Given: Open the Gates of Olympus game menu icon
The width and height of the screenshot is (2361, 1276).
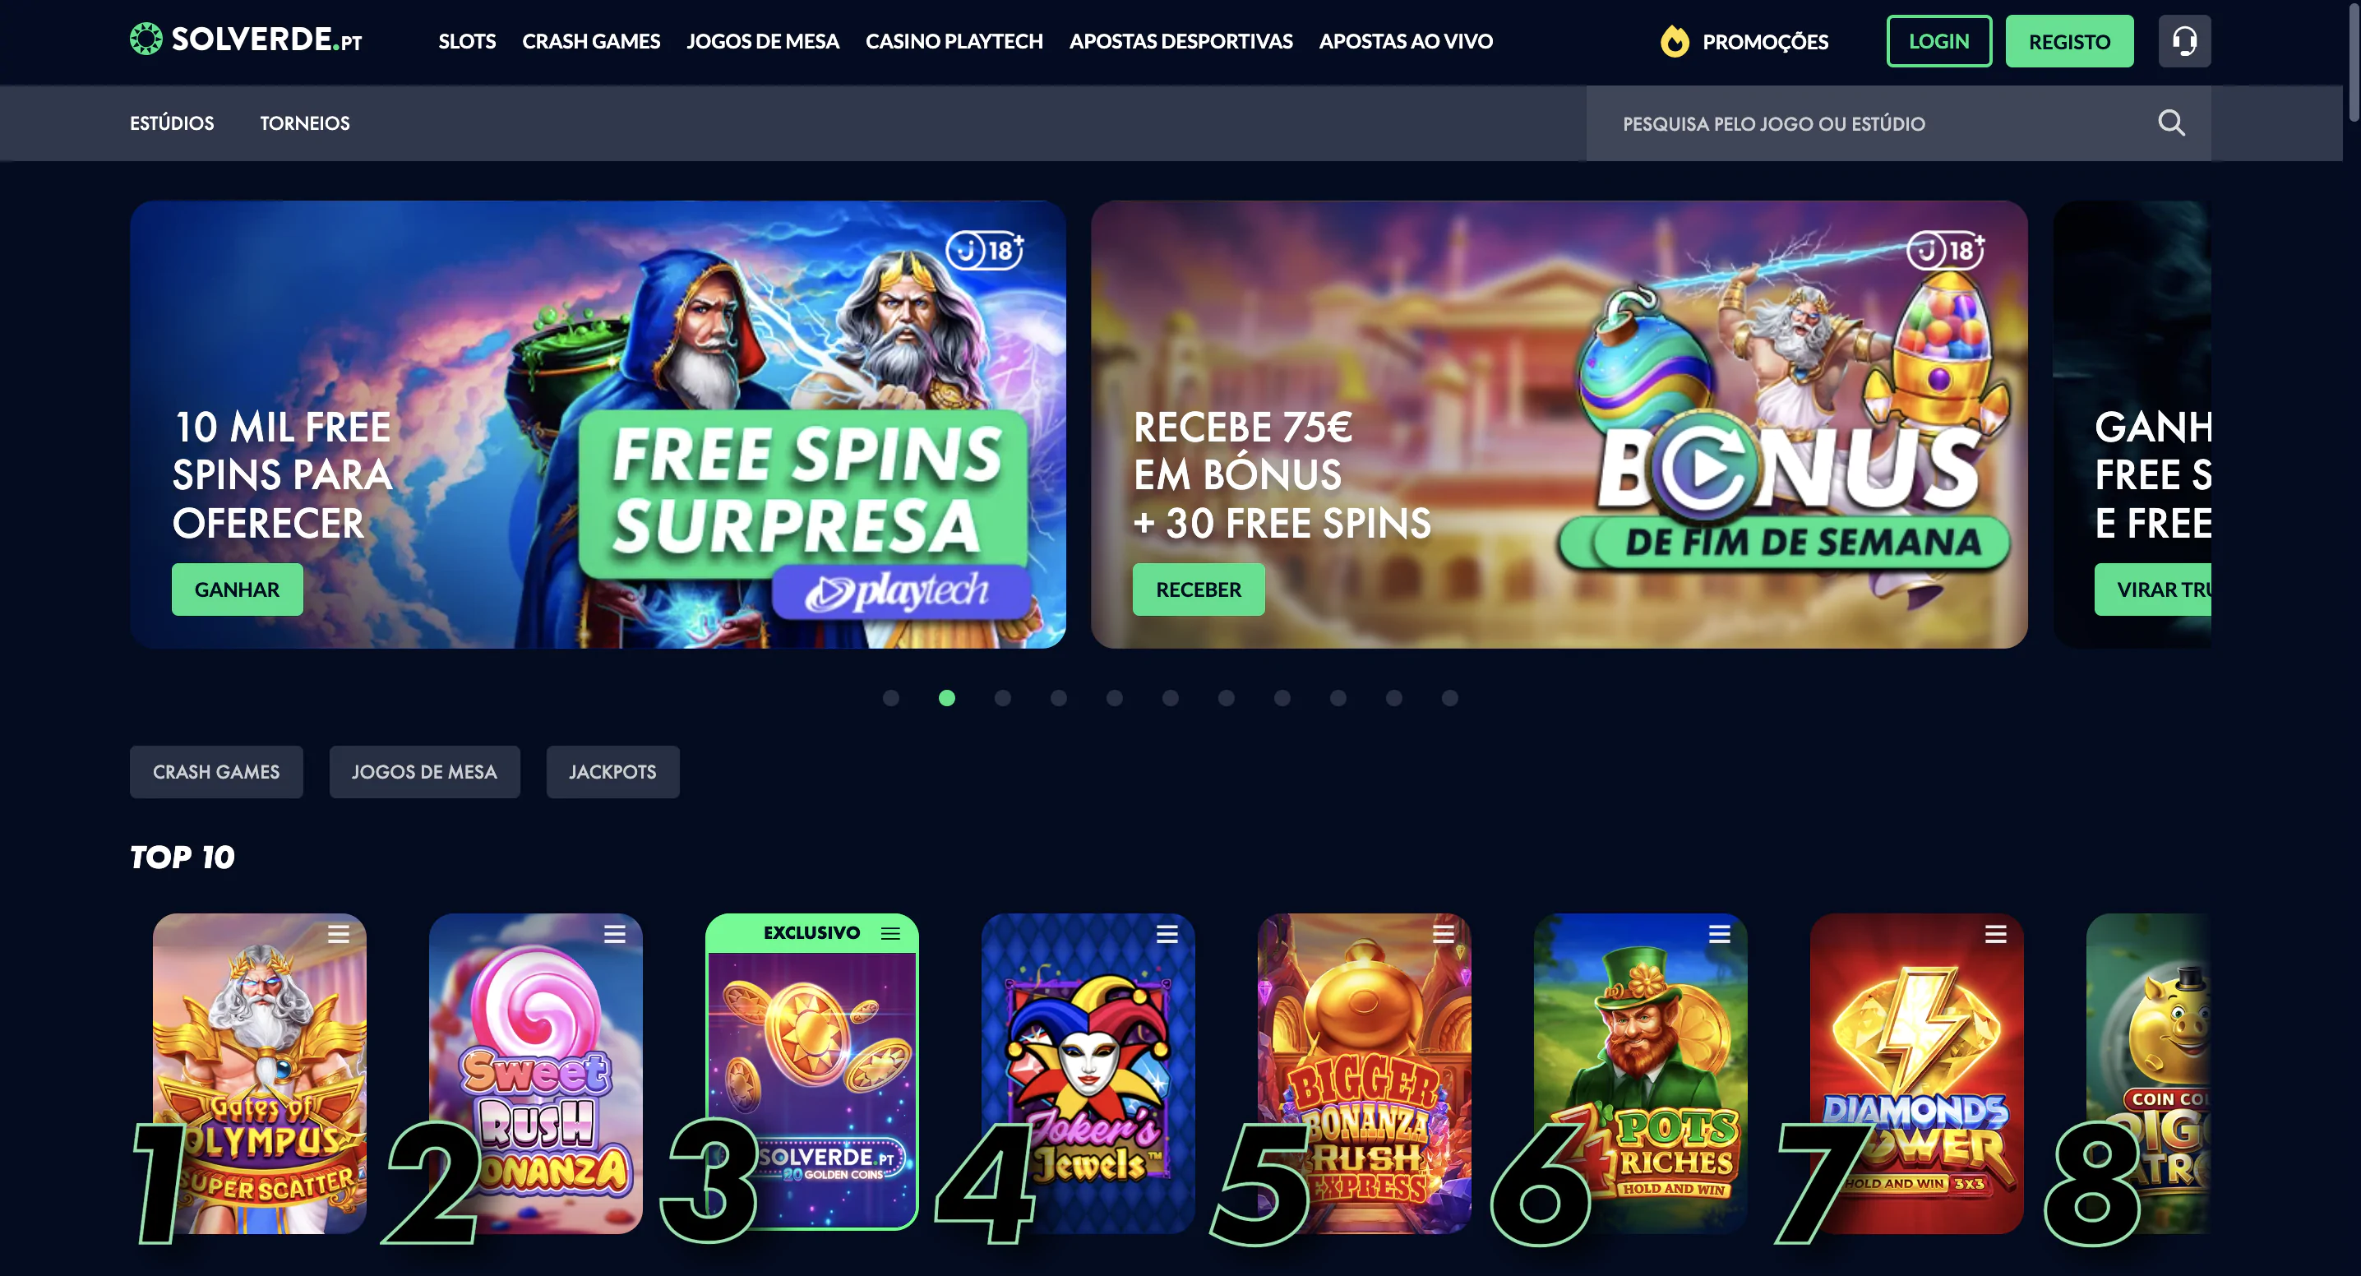Looking at the screenshot, I should (338, 934).
